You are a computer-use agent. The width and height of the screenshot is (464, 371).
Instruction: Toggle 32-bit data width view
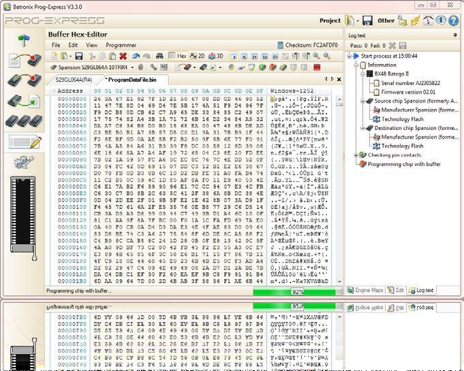pyautogui.click(x=264, y=57)
